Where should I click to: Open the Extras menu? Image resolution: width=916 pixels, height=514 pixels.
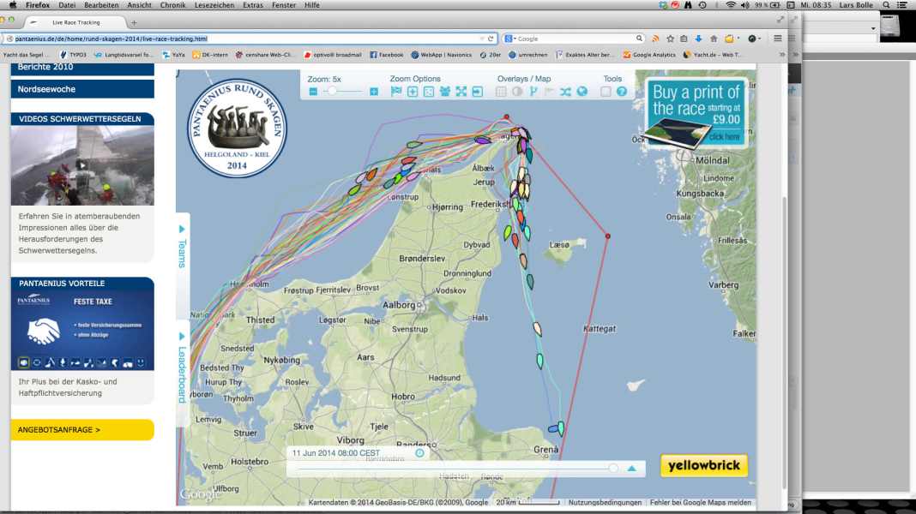253,4
